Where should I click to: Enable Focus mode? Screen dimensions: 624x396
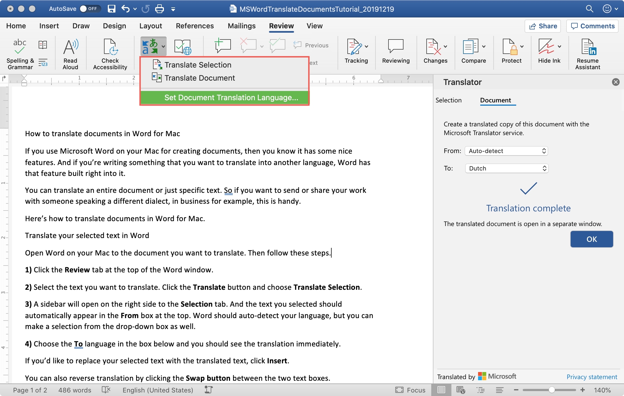point(410,390)
